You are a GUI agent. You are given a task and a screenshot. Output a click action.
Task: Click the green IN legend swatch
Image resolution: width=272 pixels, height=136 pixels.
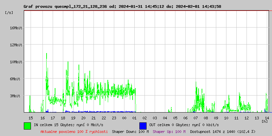click(x=27, y=125)
